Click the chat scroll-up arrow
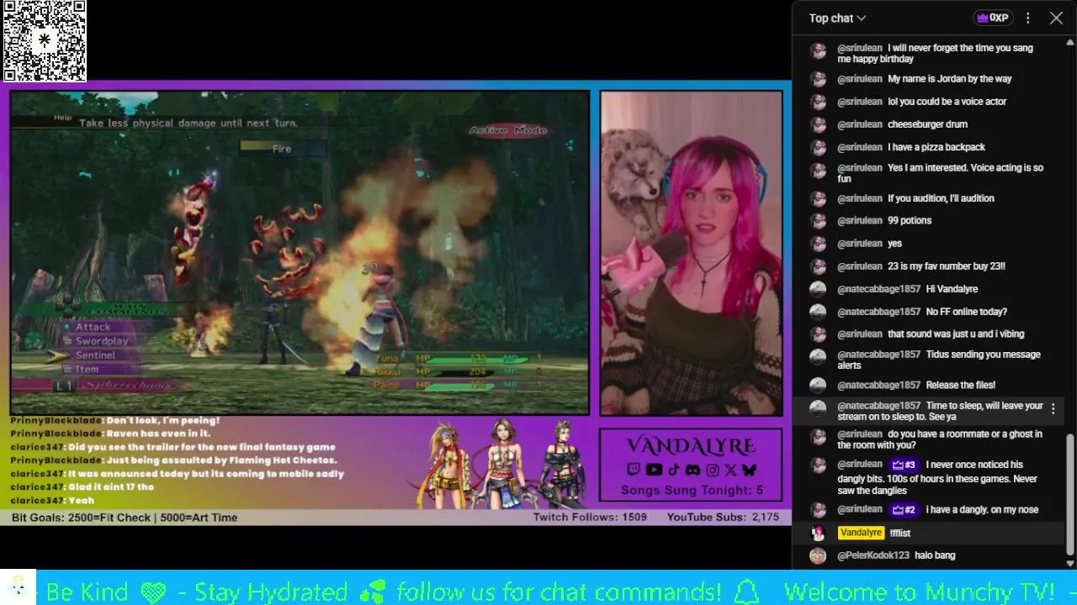Screen dimensions: 1077x605 [1070, 41]
